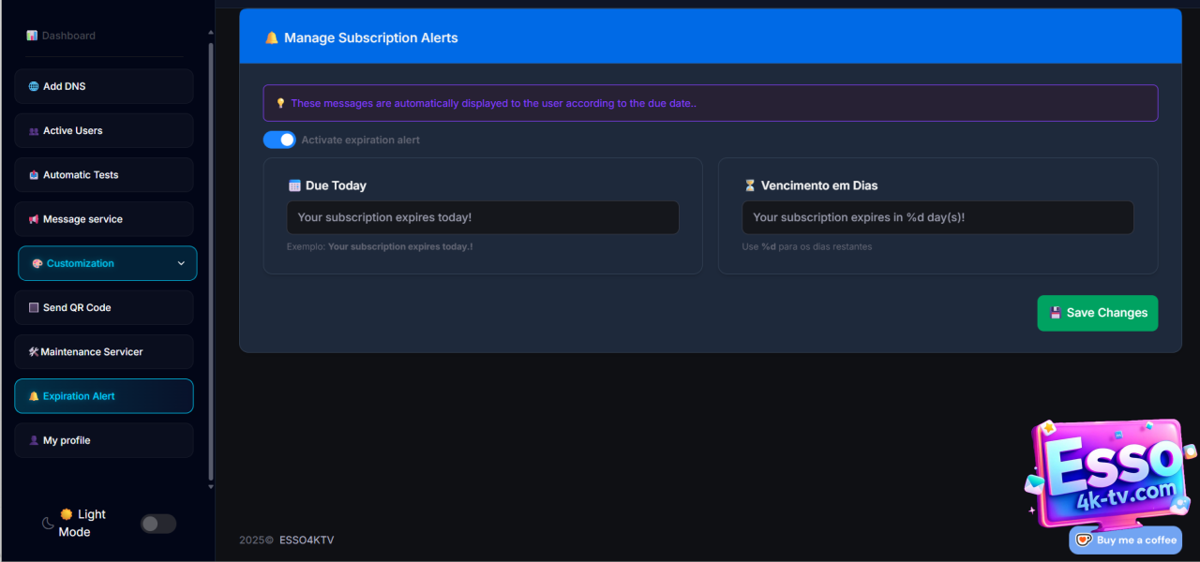
Task: Click the megaphone icon for Message service
Action: tap(34, 219)
